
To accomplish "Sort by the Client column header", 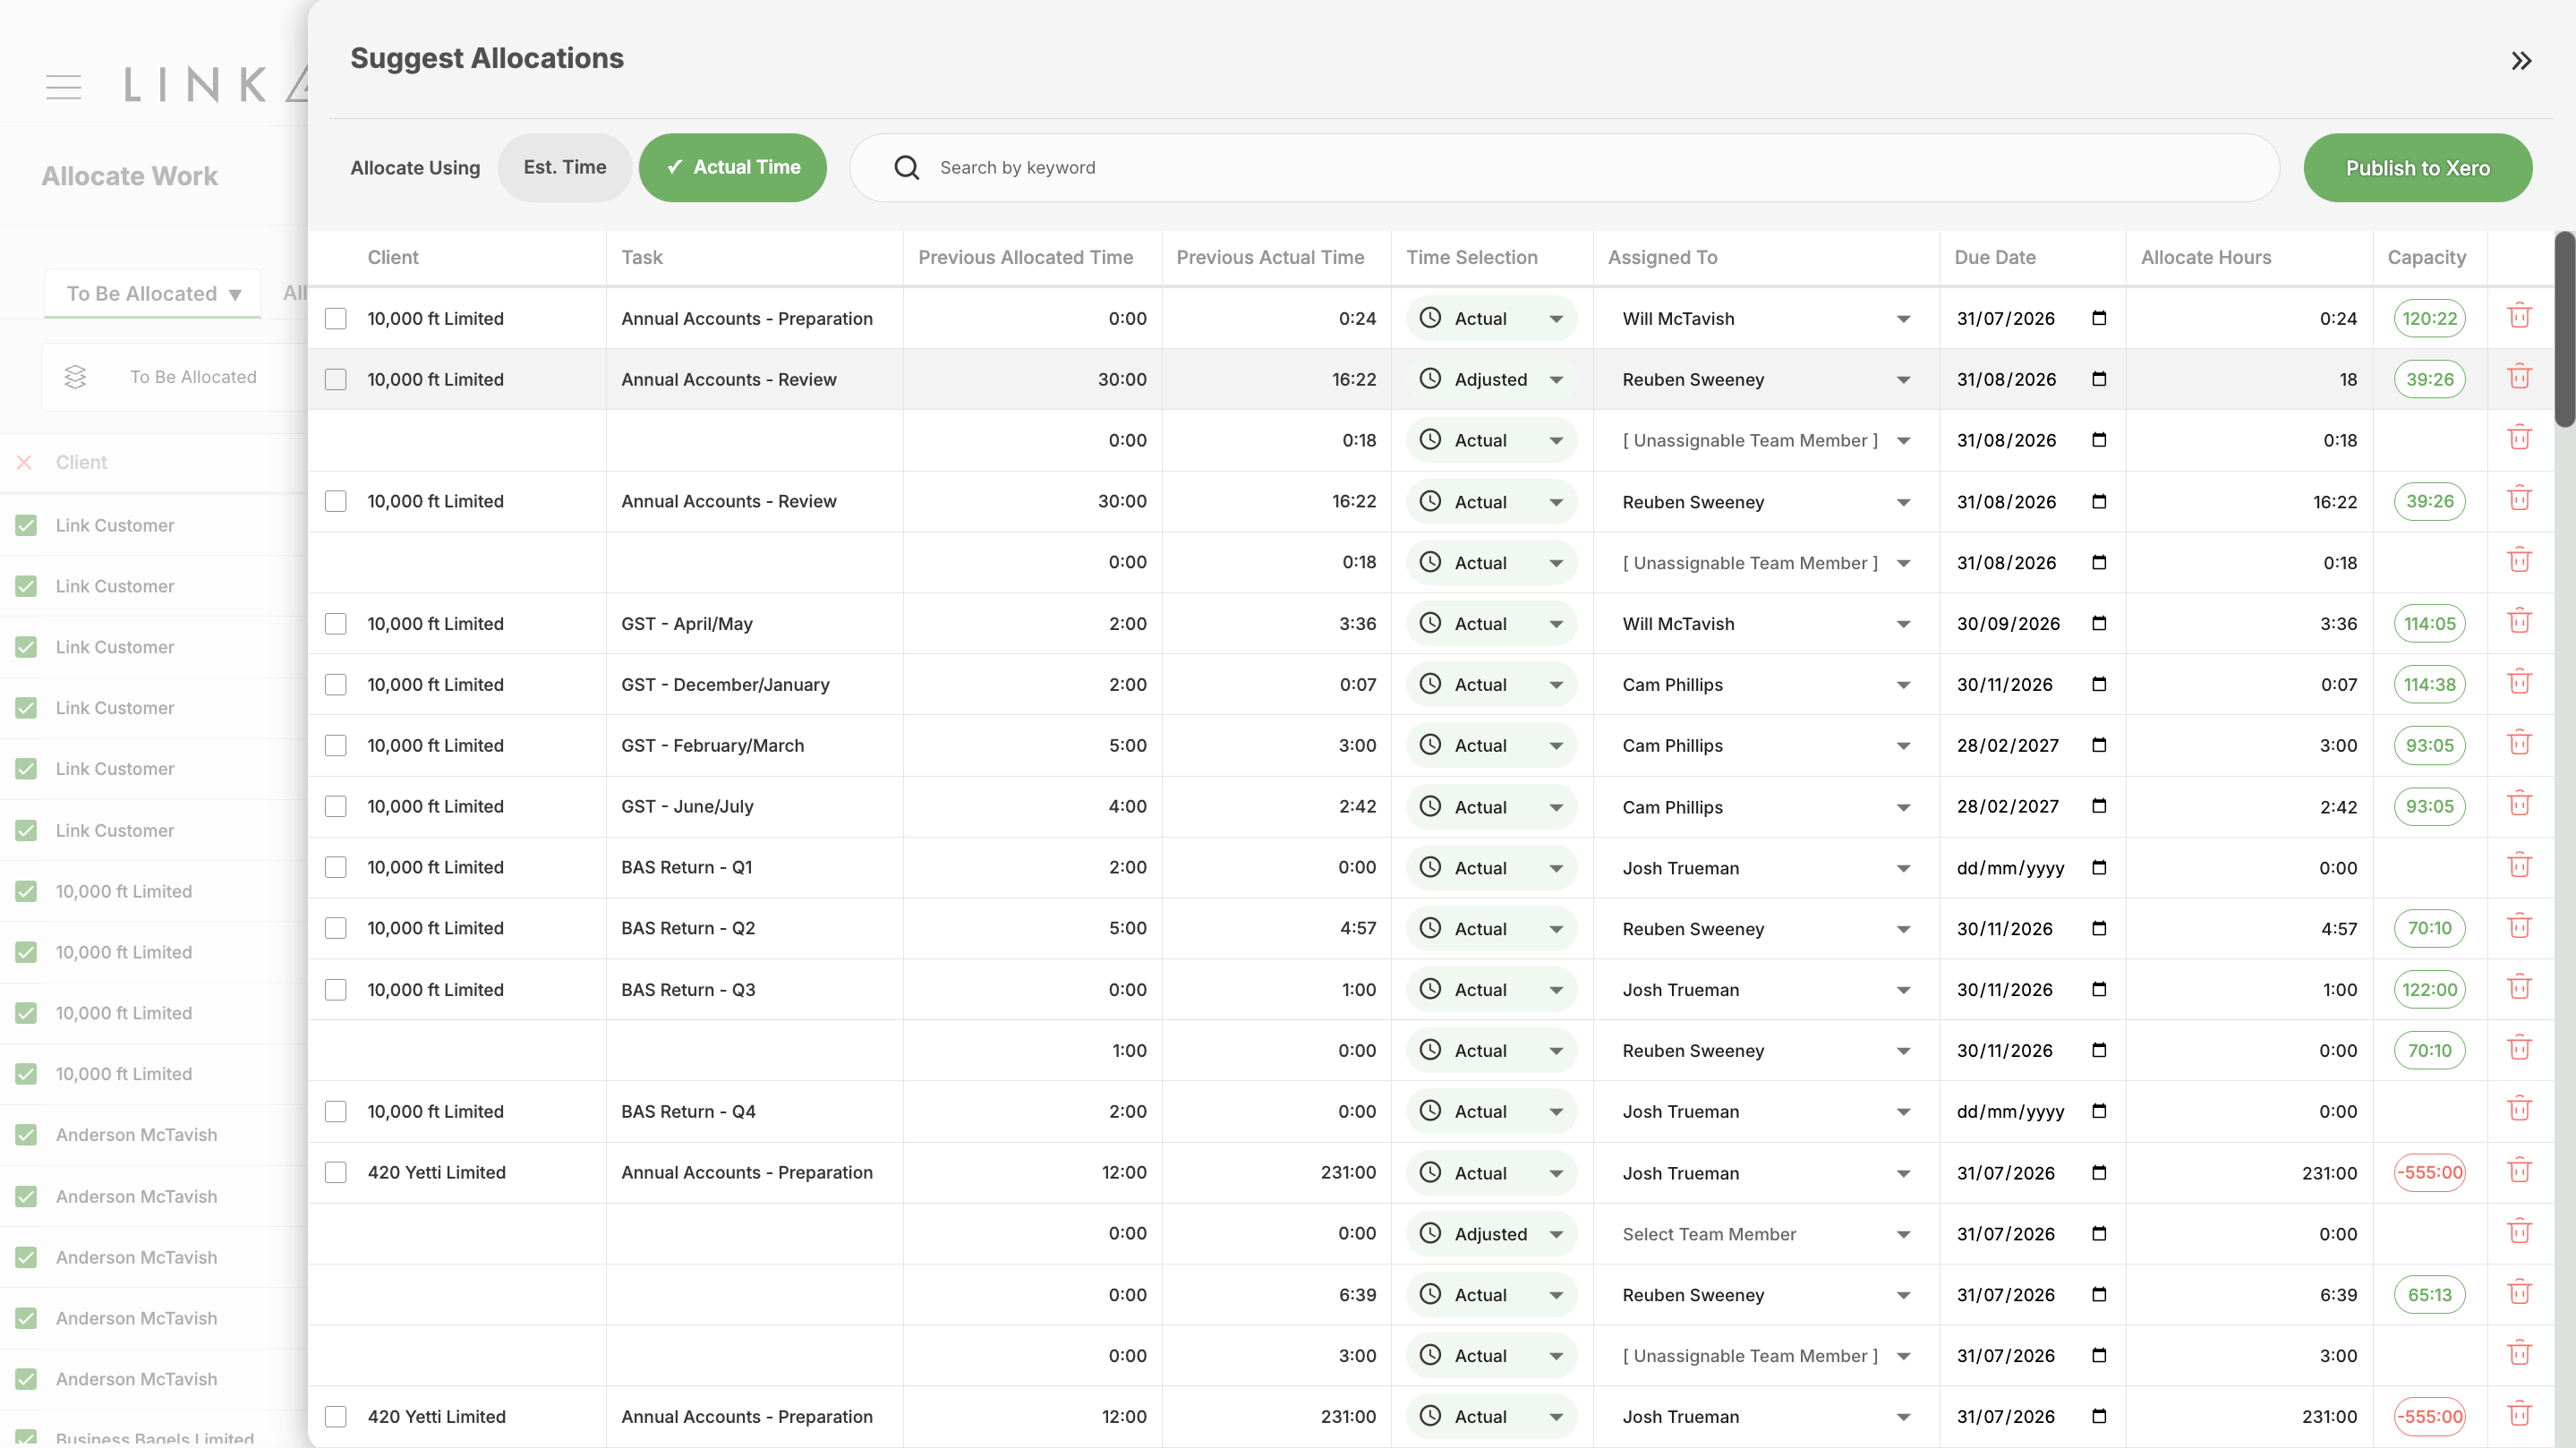I will coord(393,257).
